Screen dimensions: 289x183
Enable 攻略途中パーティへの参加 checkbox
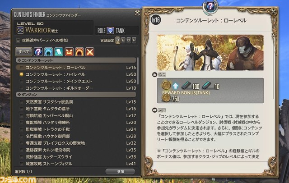[x=18, y=41]
